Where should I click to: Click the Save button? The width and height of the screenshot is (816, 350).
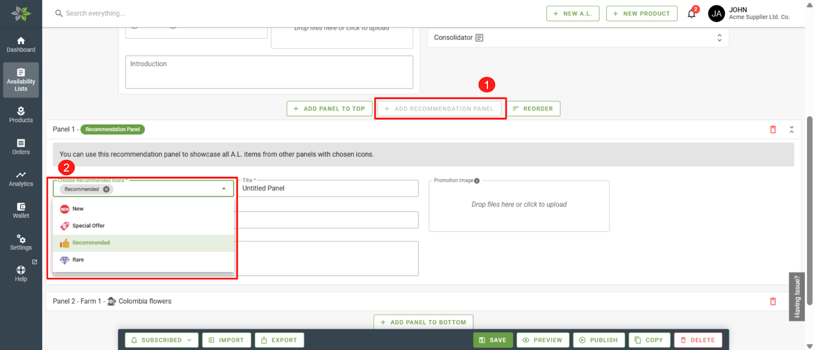(493, 340)
